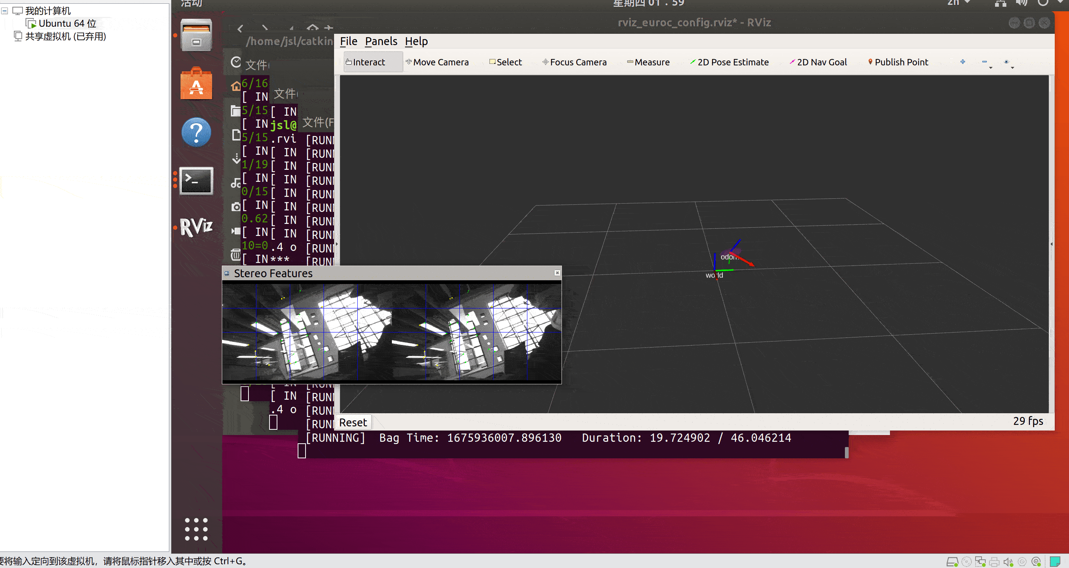Open the File menu
1069x568 pixels.
coord(348,42)
